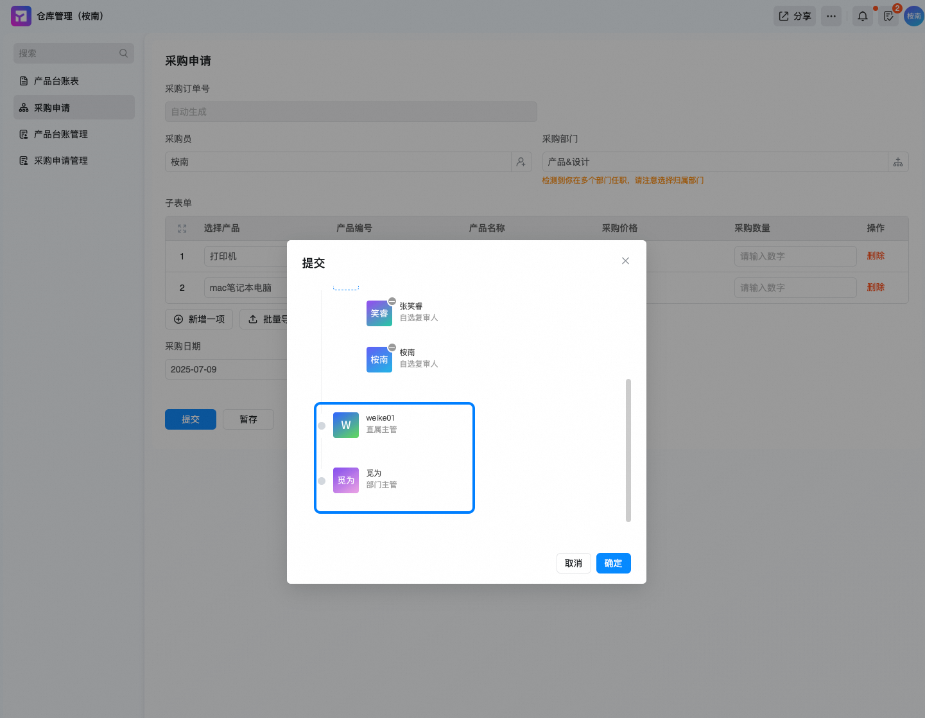Open the to-do list icon with badge
The width and height of the screenshot is (925, 718).
[x=888, y=16]
